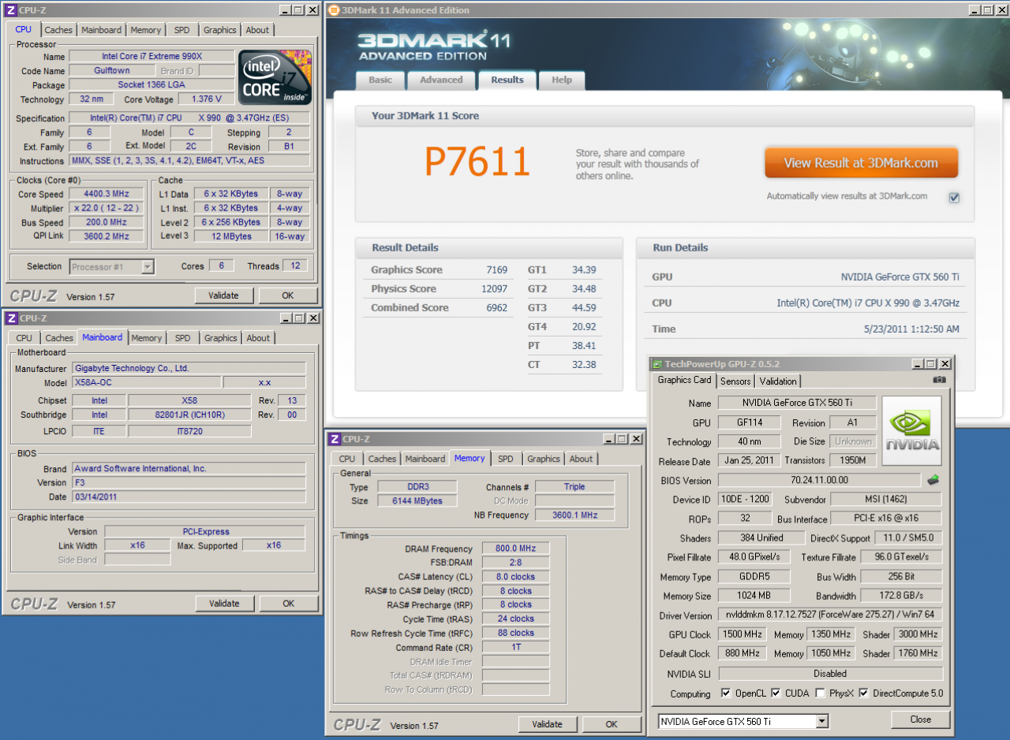Image resolution: width=1010 pixels, height=740 pixels.
Task: Open About tab in the top CPU-Z window
Action: tap(257, 30)
